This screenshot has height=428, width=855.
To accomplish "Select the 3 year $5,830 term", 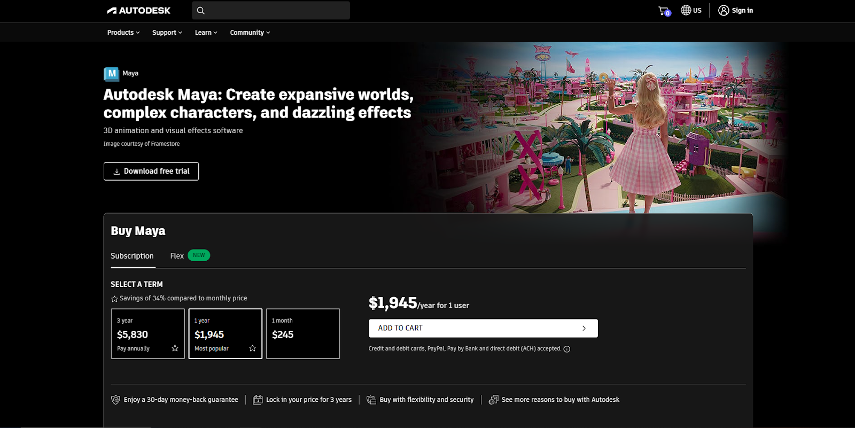I will [x=147, y=333].
